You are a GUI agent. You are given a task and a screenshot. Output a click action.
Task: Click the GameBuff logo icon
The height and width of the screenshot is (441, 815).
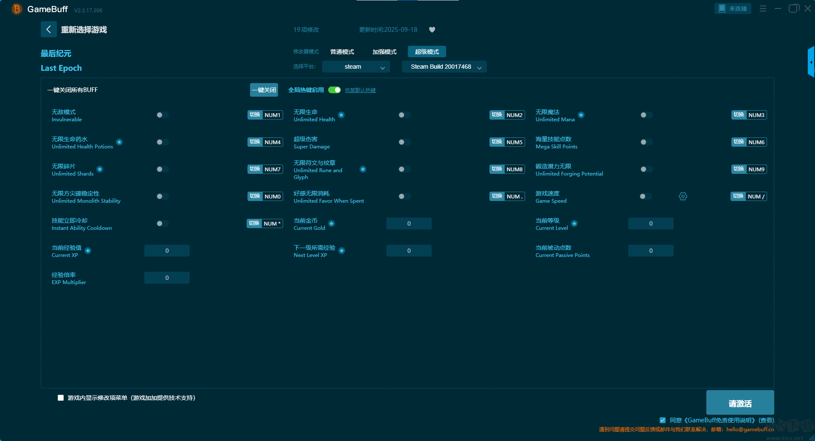[x=17, y=9]
